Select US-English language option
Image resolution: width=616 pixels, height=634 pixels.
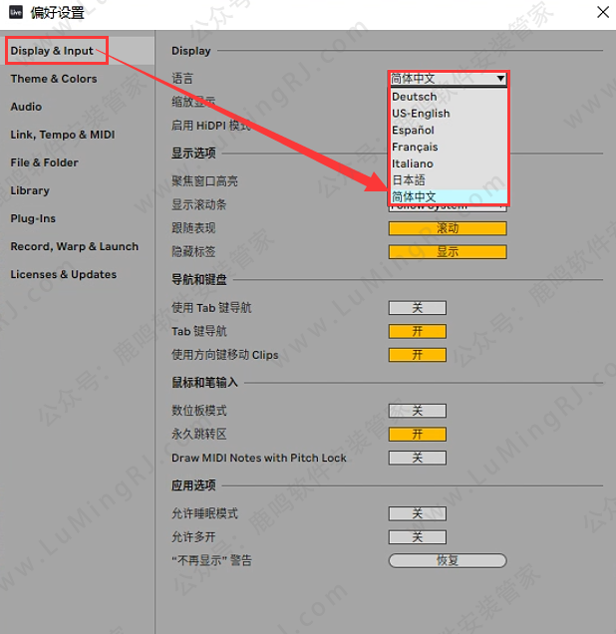448,114
